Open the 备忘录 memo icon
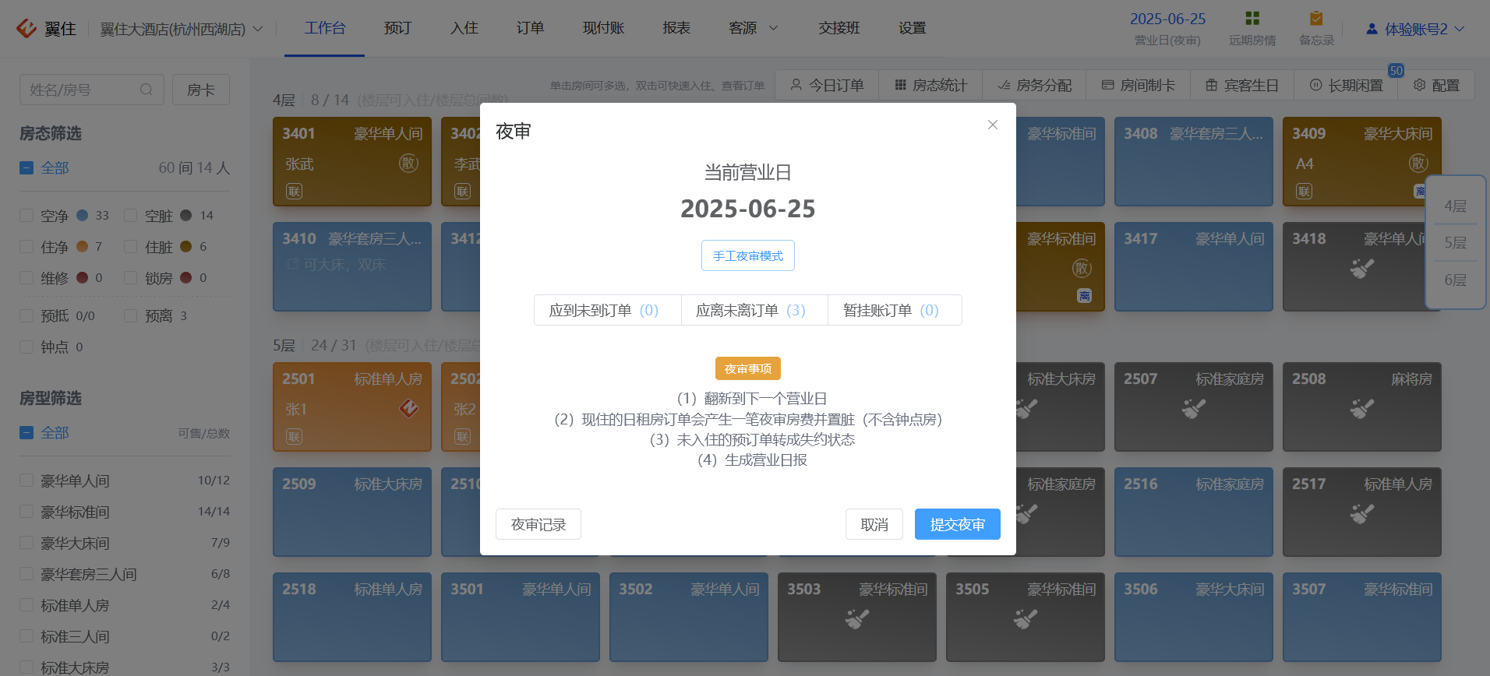1490x676 pixels. [x=1316, y=19]
